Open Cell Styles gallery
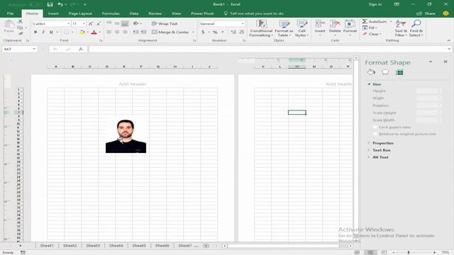The width and height of the screenshot is (454, 255). [301, 28]
